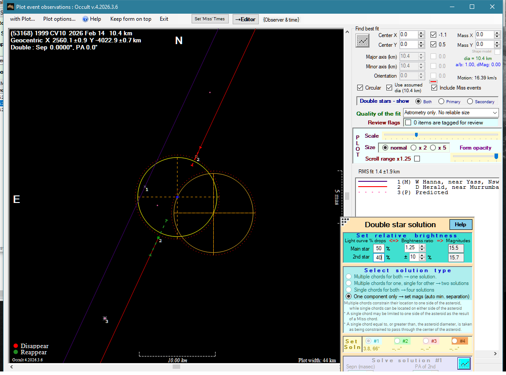Click the Occult app icon in title bar
The width and height of the screenshot is (506, 375).
coord(10,7)
